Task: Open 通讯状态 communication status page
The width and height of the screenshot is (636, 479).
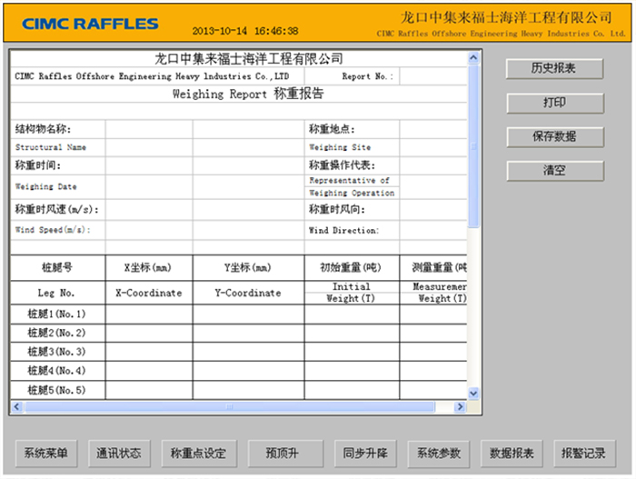Action: click(119, 453)
